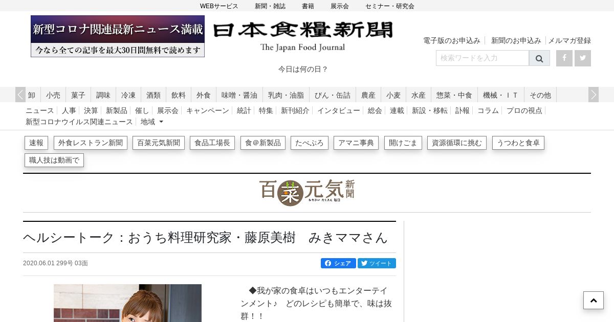Click the 食＠新製品 tag button
The width and height of the screenshot is (614, 322).
(263, 143)
